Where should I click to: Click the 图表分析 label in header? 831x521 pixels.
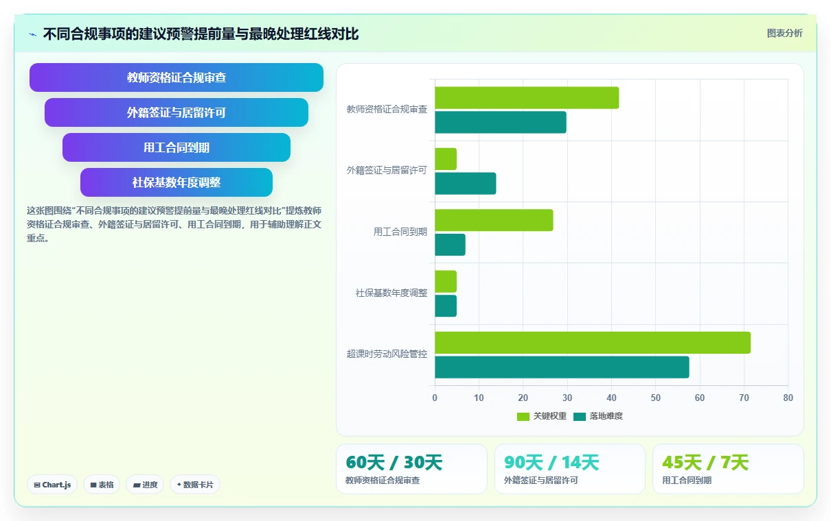click(x=784, y=33)
